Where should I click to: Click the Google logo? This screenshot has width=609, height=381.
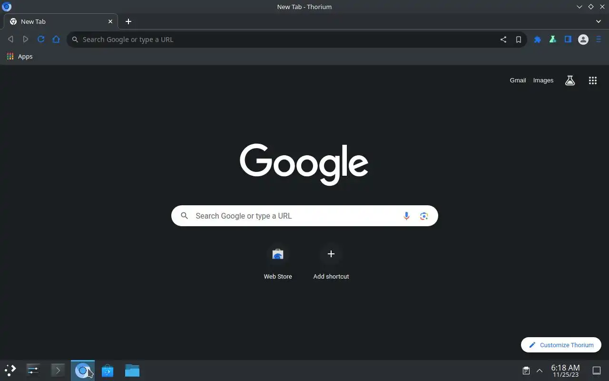pos(304,164)
